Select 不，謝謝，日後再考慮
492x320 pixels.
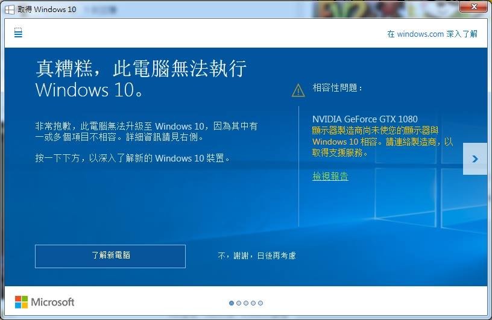[257, 256]
